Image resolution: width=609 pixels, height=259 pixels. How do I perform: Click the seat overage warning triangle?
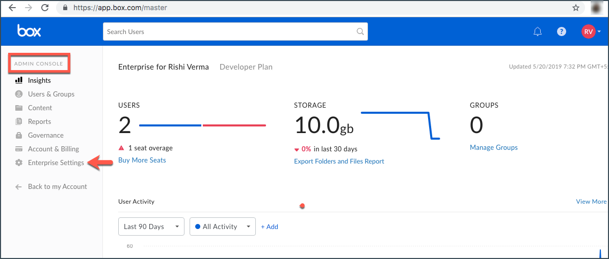121,148
